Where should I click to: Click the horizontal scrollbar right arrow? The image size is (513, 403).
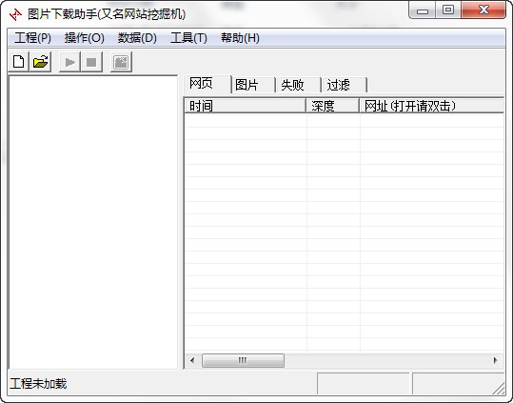(495, 360)
